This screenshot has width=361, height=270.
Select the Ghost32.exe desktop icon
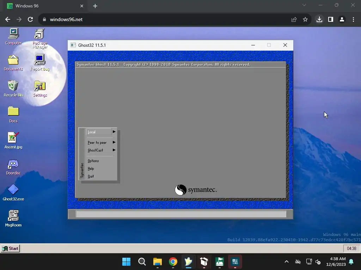click(x=13, y=193)
